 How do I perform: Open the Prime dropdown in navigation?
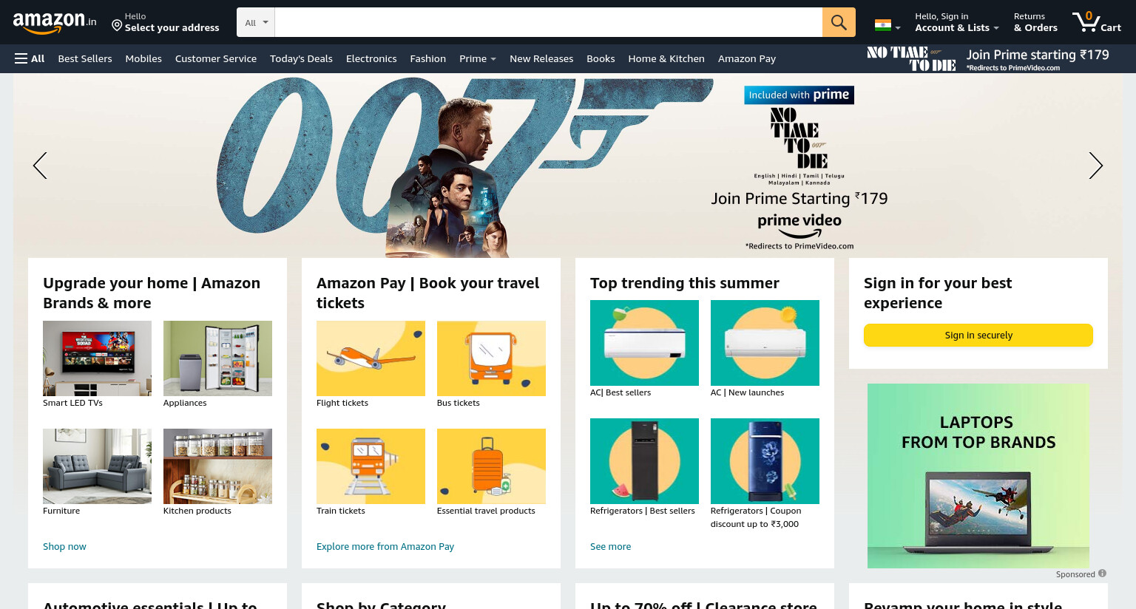(477, 58)
